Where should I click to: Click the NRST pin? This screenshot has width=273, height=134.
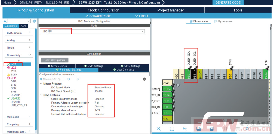[x=167, y=119]
